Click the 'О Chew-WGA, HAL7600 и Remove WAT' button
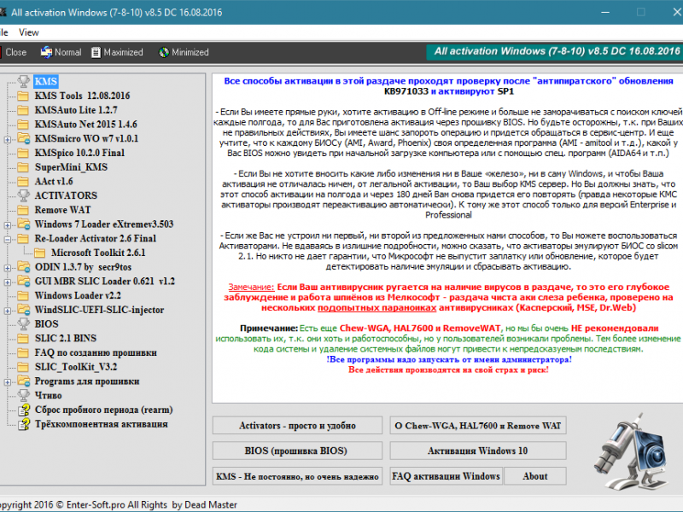 click(x=478, y=425)
